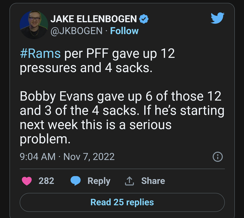Click the Share text label

point(153,181)
